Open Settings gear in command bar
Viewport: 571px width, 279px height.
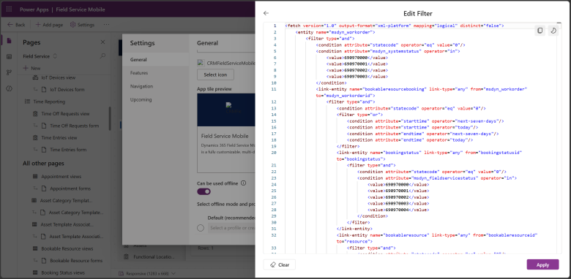[x=82, y=25]
